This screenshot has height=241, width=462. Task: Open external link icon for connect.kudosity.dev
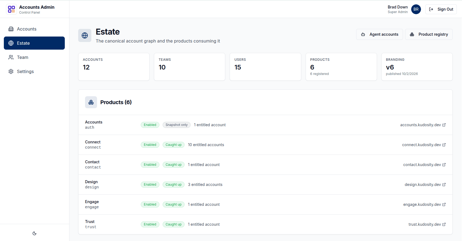tap(444, 145)
